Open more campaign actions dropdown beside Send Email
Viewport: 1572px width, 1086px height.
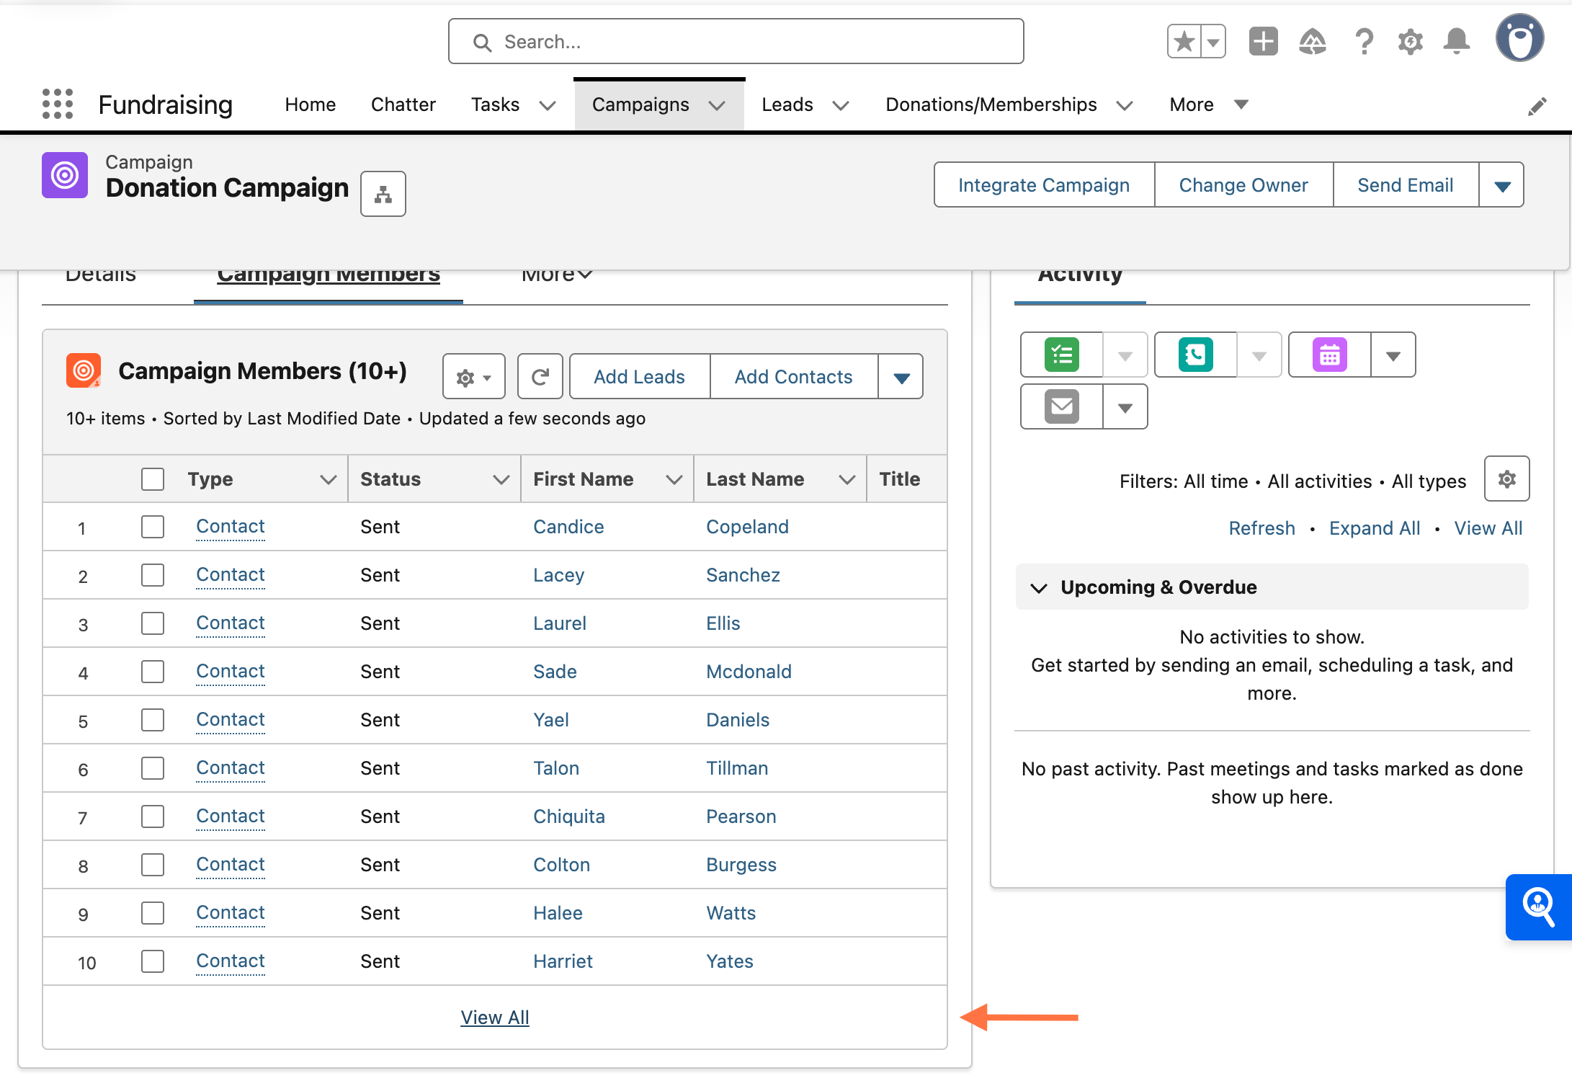pos(1502,185)
